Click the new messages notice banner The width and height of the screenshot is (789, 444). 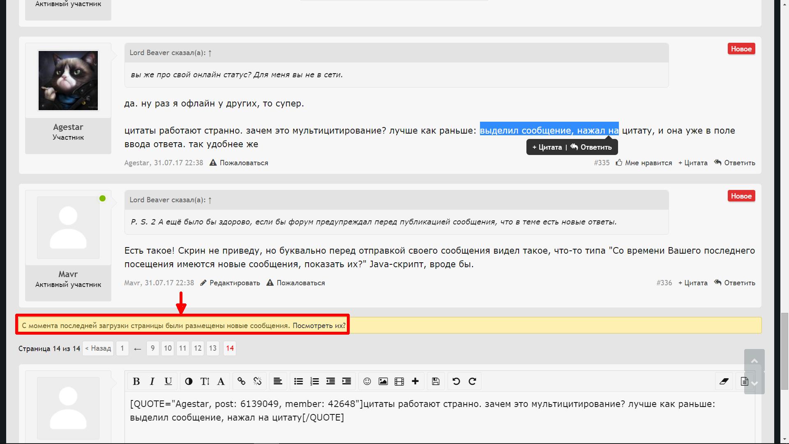pyautogui.click(x=183, y=326)
